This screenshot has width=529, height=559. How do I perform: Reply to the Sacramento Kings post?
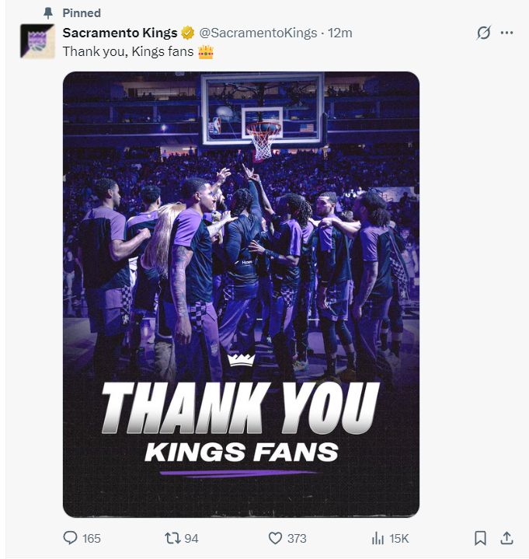click(70, 538)
